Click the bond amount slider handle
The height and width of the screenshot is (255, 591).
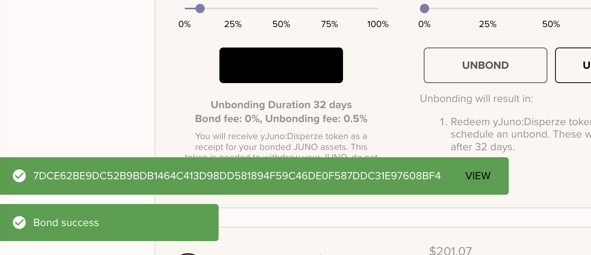tap(200, 8)
